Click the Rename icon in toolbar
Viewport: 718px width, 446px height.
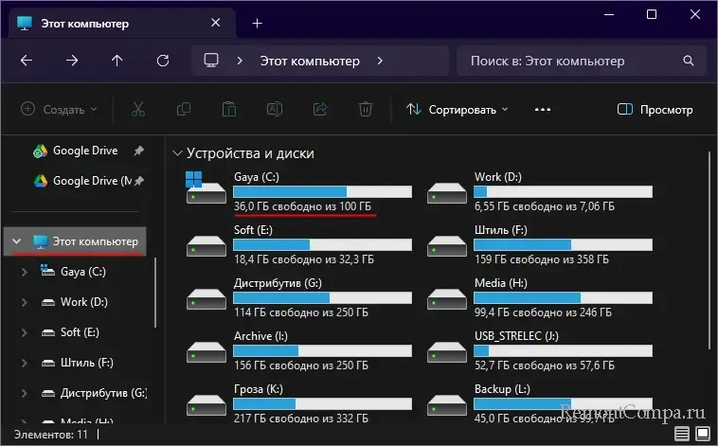(275, 109)
